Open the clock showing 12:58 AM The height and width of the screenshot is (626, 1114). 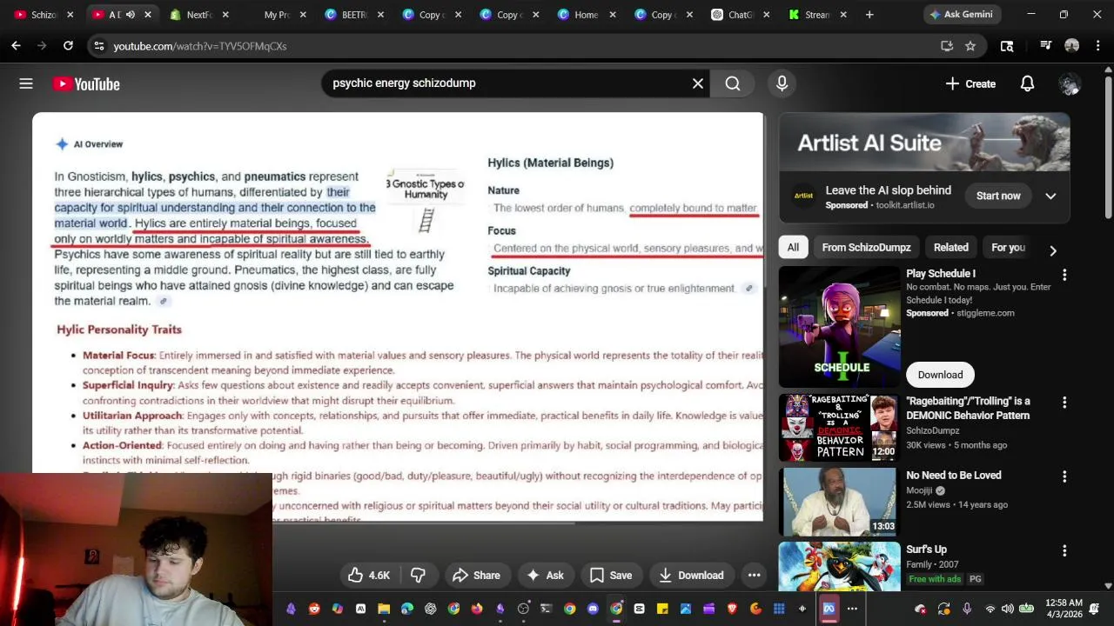coord(1064,609)
